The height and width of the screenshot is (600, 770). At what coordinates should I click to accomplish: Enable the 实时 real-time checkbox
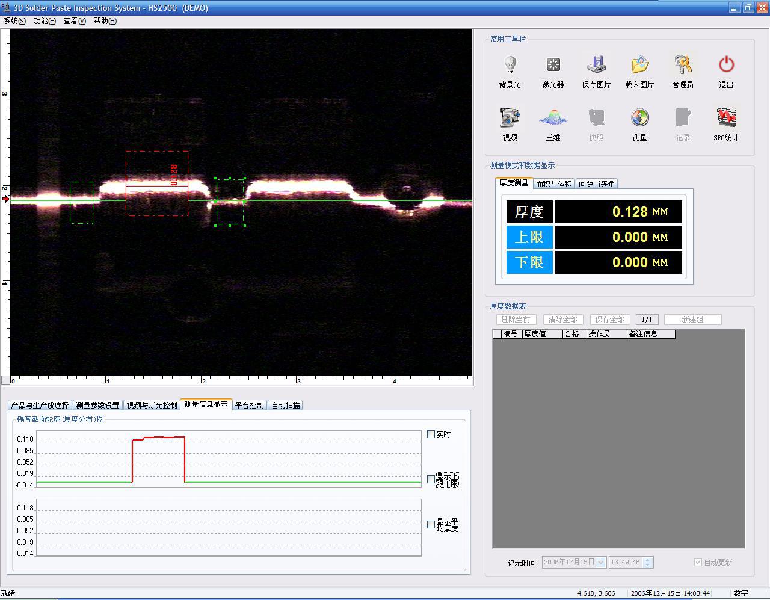click(431, 434)
